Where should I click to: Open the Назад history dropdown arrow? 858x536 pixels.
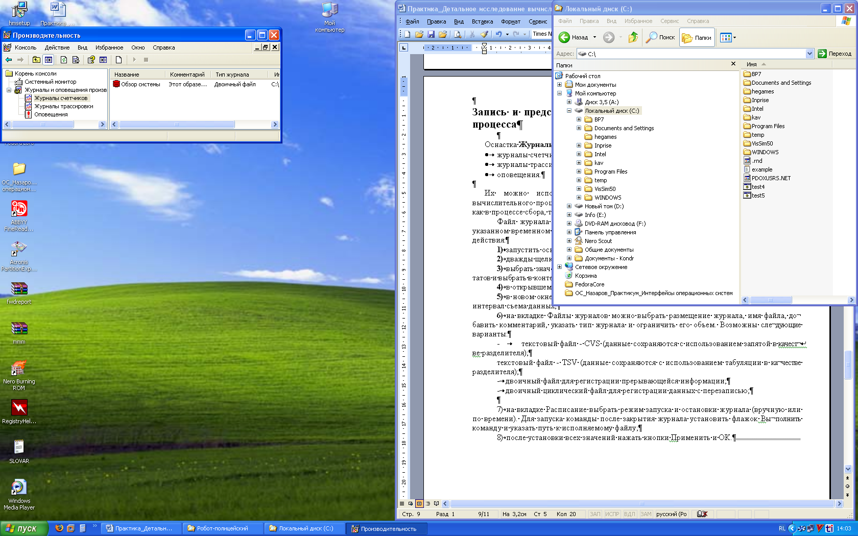594,37
